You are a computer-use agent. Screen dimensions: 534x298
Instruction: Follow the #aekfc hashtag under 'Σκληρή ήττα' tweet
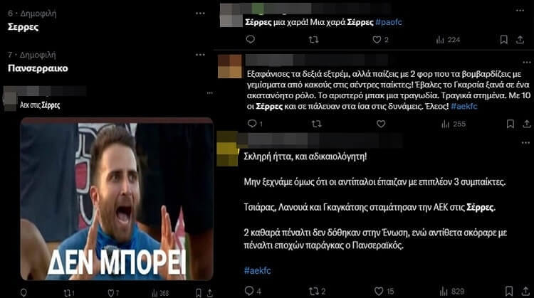click(x=258, y=270)
